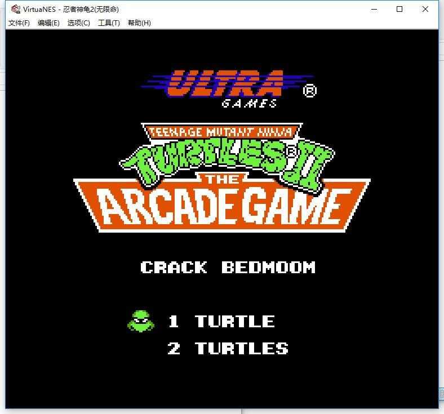Image resolution: width=444 pixels, height=414 pixels.
Task: Open the 选项(C) menu
Action: click(78, 23)
